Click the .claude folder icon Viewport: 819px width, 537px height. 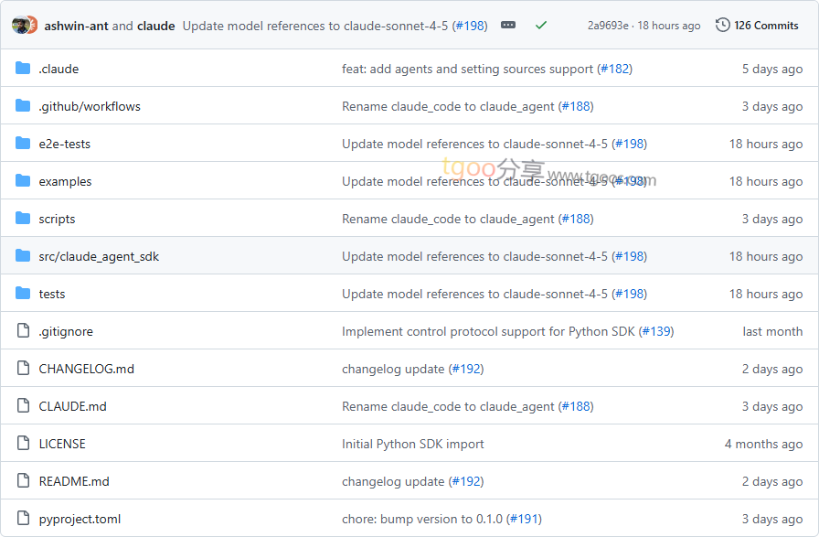pos(23,69)
